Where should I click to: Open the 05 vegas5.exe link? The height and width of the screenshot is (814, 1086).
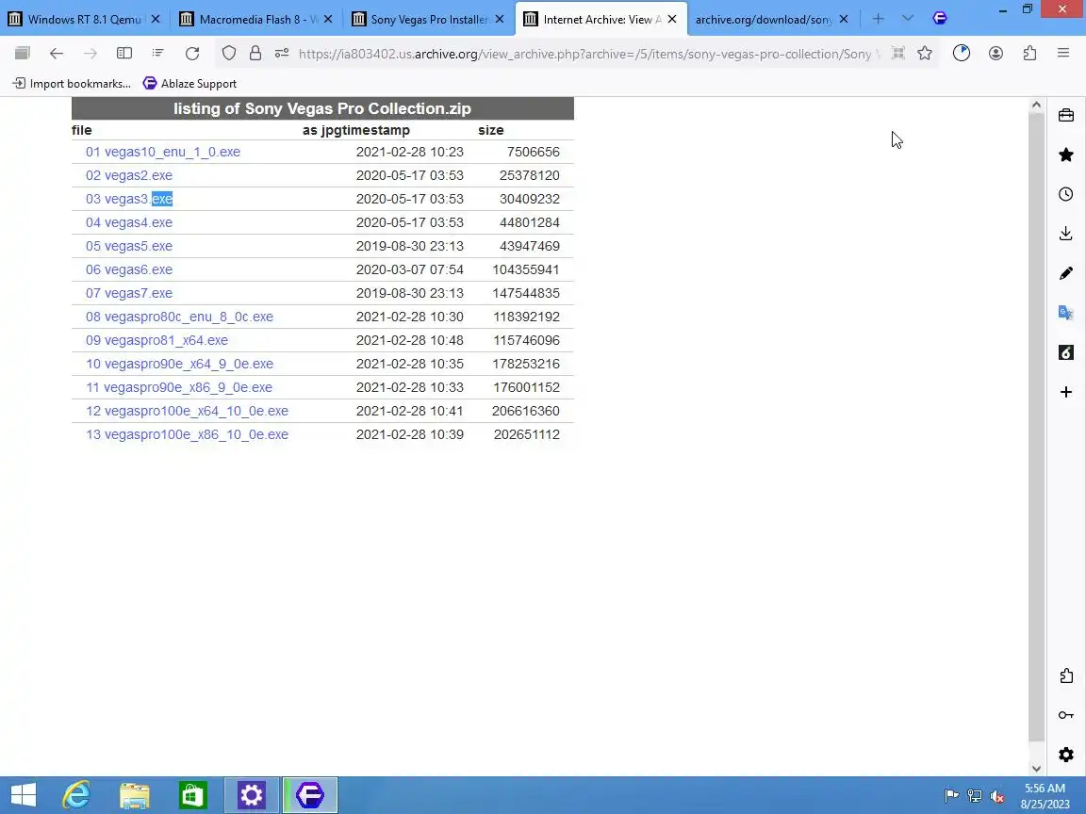point(129,246)
